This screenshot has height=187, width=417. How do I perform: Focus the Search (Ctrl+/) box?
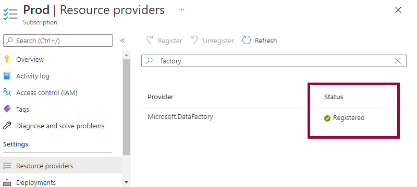pyautogui.click(x=58, y=41)
